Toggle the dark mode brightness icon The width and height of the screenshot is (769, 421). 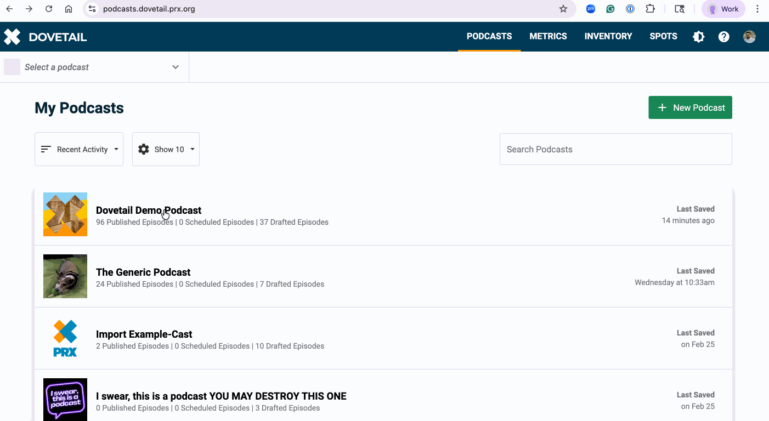point(698,37)
